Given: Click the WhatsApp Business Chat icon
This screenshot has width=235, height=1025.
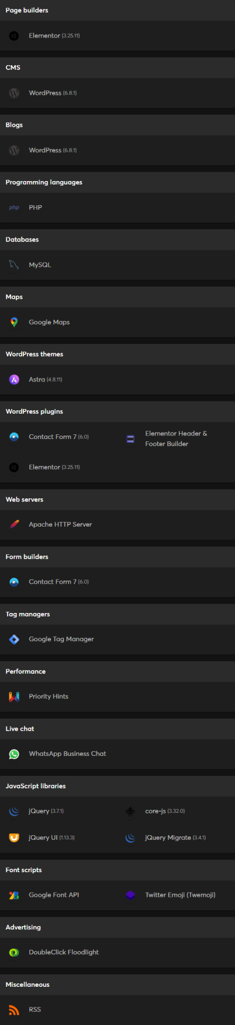Looking at the screenshot, I should point(14,753).
